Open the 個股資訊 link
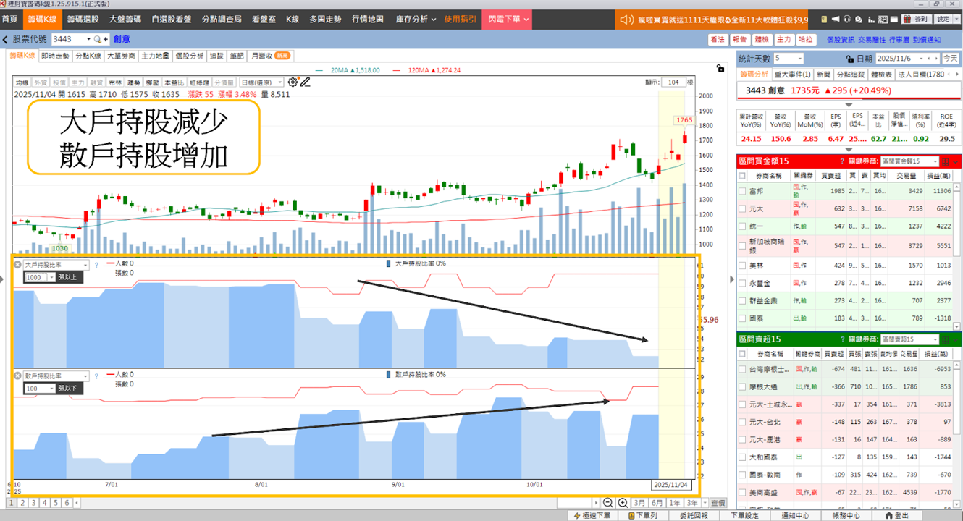The image size is (963, 521). tap(841, 40)
